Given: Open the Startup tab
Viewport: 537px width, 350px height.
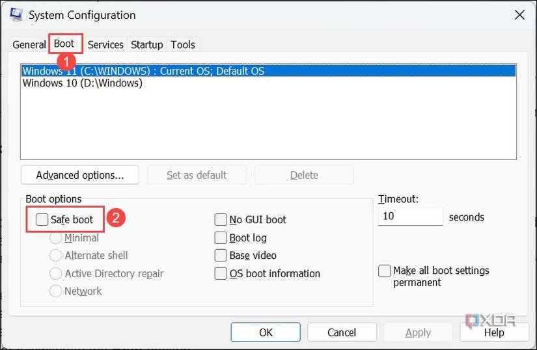Looking at the screenshot, I should (x=146, y=44).
